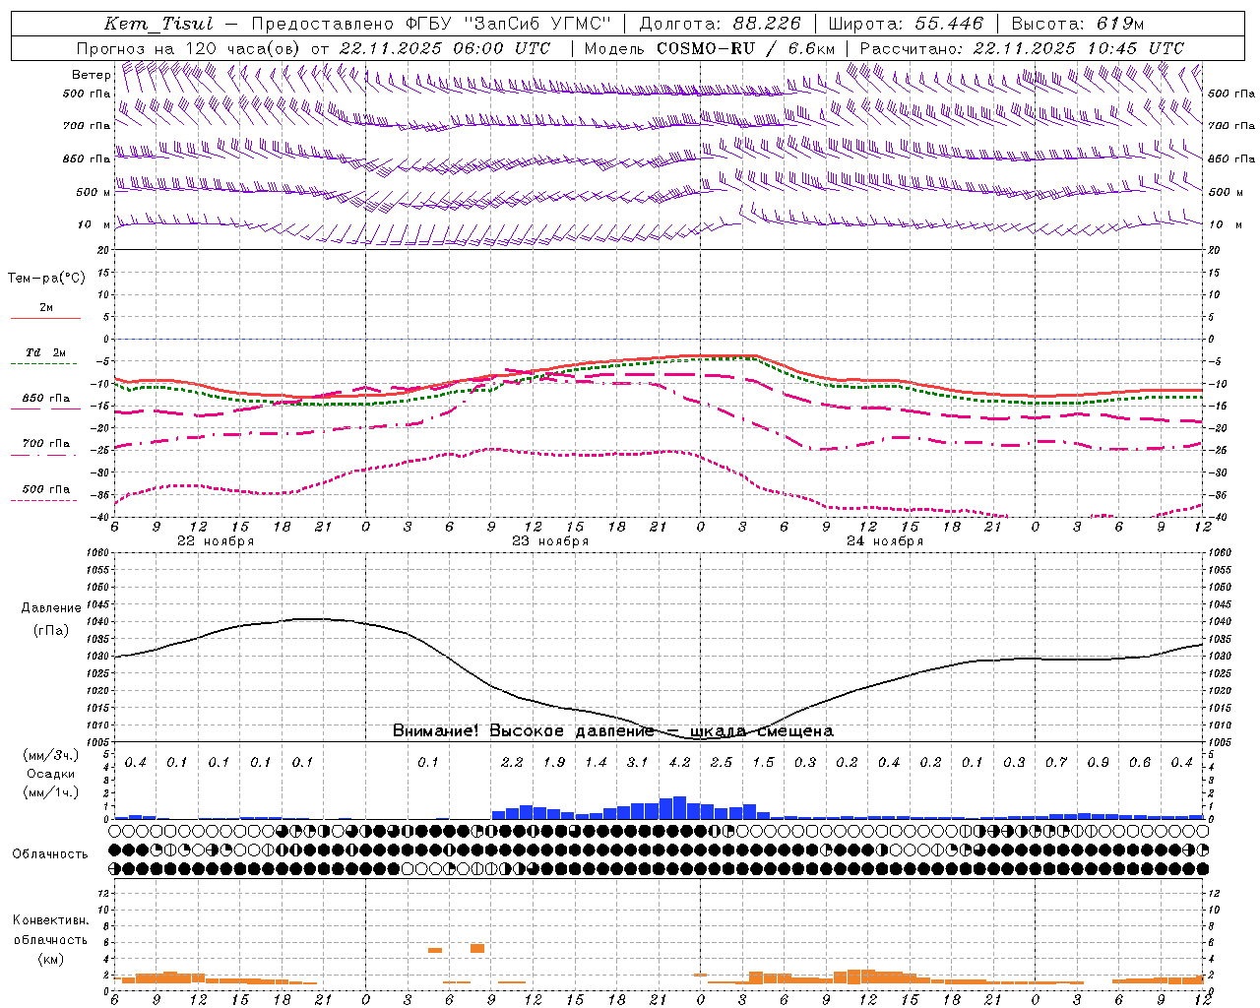Click the (мм/3ч.) unit label

click(x=51, y=755)
